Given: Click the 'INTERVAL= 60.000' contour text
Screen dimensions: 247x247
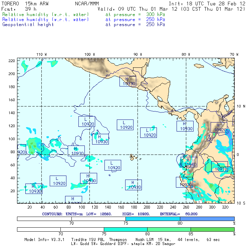Looking at the screenshot, I should point(179,214).
